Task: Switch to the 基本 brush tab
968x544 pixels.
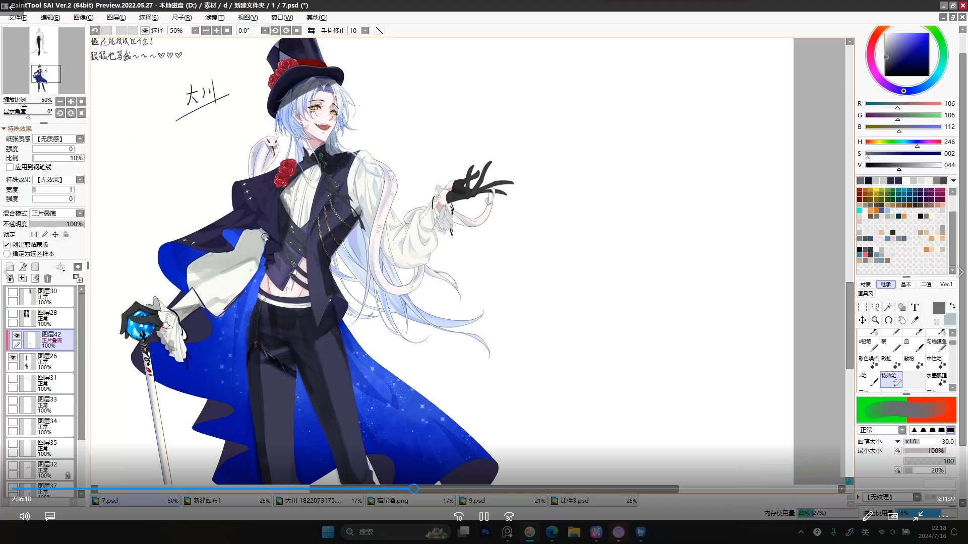Action: [906, 285]
